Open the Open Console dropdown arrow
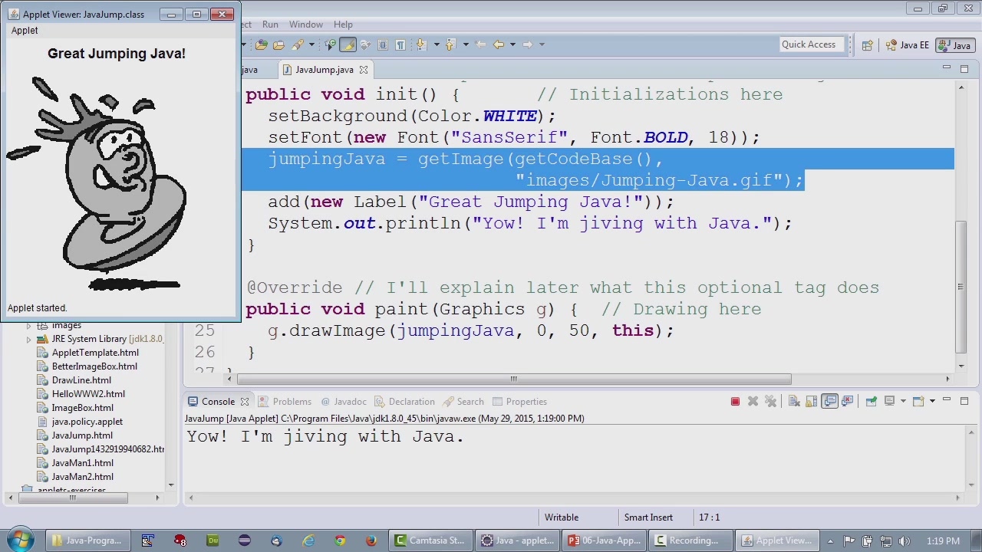Screen dimensions: 982x552 [932, 401]
